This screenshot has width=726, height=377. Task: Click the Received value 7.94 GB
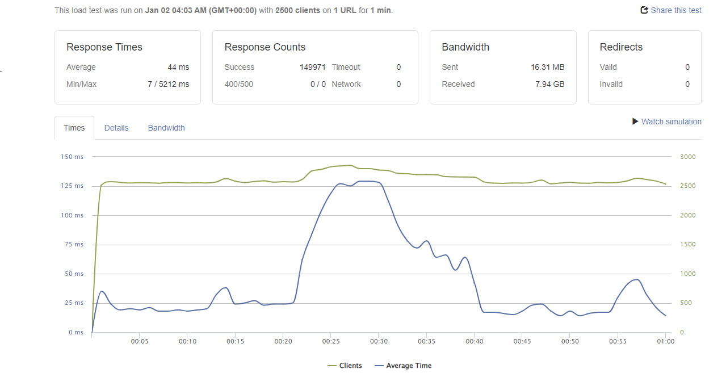point(550,84)
